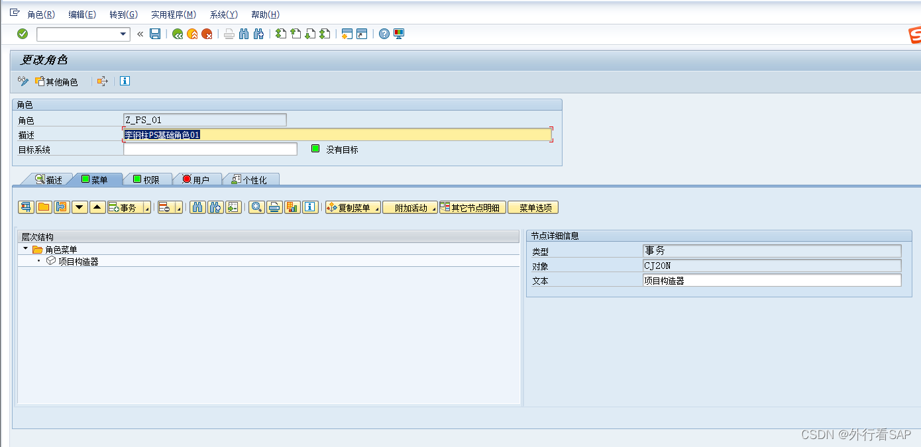Click the 目标系统 input field
Screen dimensions: 921x447
(210, 149)
